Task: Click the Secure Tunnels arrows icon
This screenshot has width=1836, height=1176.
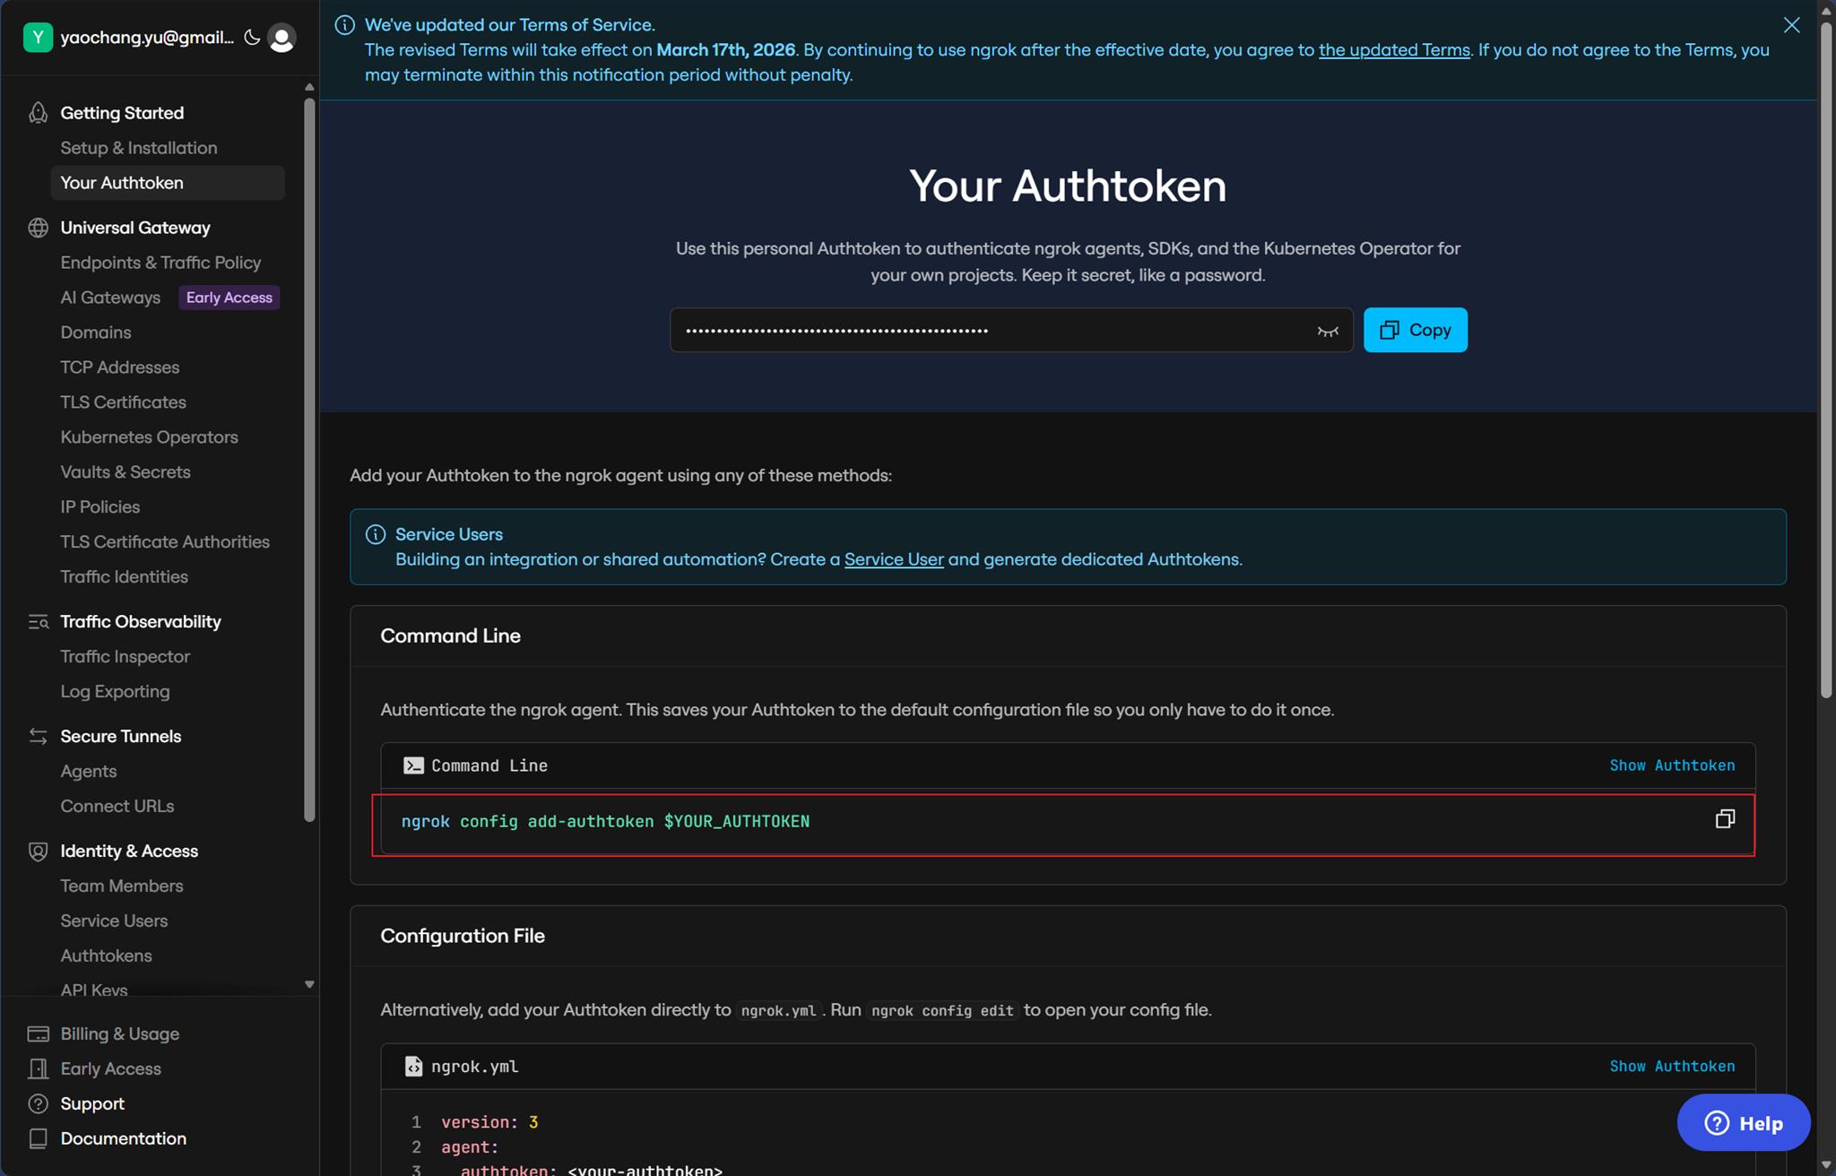Action: point(38,737)
